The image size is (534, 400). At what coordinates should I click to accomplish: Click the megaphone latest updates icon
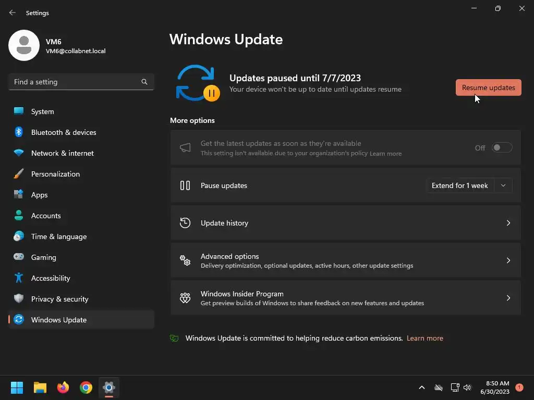pos(185,147)
